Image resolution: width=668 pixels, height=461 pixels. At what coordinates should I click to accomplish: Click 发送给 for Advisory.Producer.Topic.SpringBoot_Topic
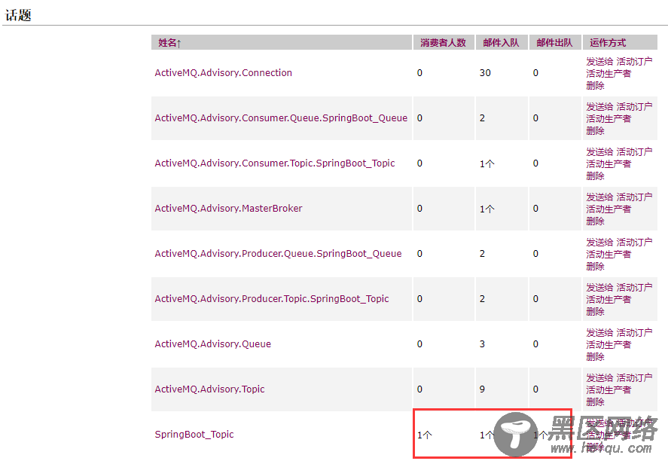tap(599, 287)
